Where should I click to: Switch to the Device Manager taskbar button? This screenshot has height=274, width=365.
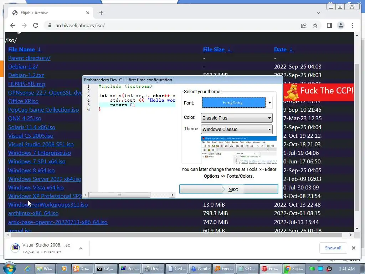(153, 269)
